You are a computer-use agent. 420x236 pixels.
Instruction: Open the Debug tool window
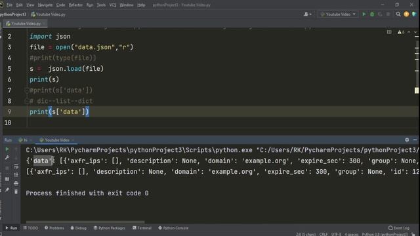(x=79, y=228)
